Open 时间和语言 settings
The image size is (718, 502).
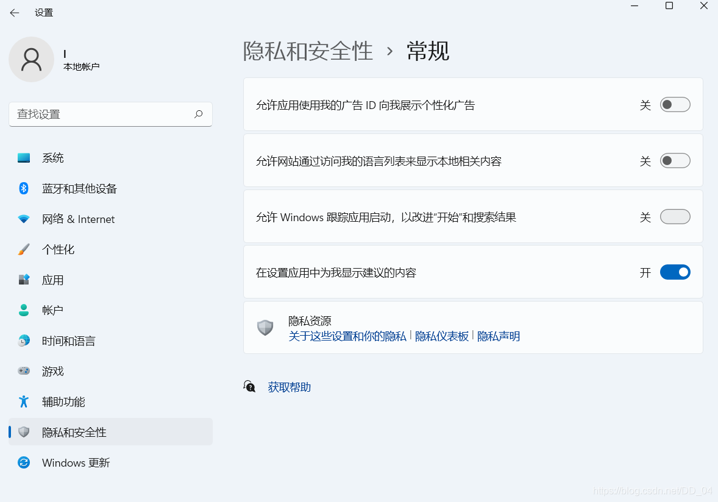coord(24,341)
